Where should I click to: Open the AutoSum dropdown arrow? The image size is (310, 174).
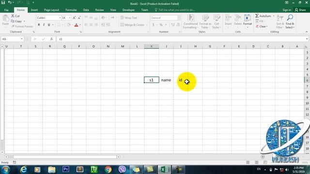pos(274,16)
